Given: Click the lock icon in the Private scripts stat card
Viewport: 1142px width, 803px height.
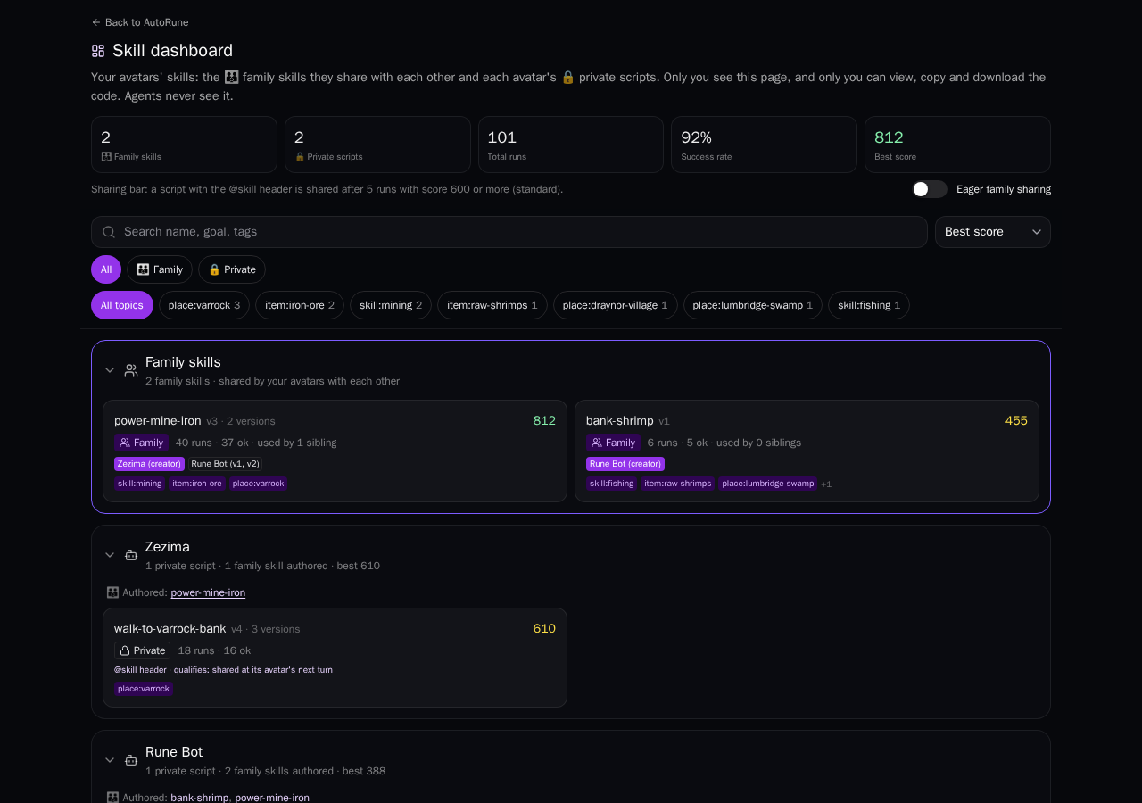Looking at the screenshot, I should point(300,157).
